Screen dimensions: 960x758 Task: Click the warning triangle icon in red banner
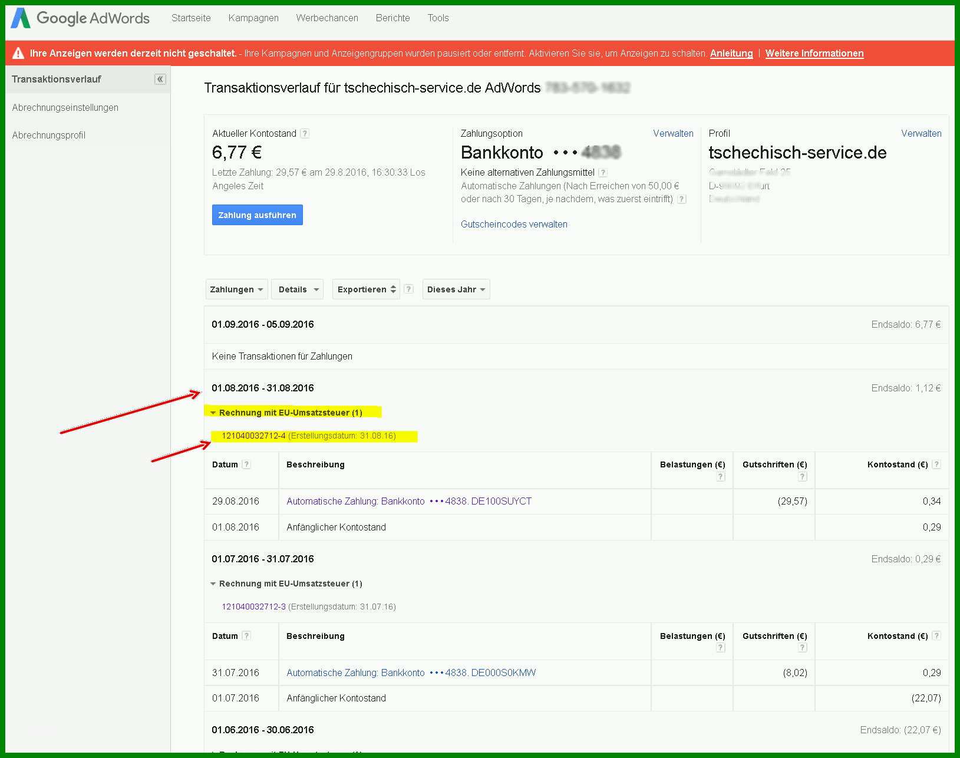point(18,53)
